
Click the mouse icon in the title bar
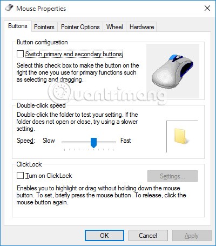(x=9, y=8)
